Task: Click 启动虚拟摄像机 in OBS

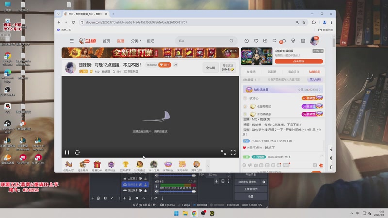Action: pos(247,182)
